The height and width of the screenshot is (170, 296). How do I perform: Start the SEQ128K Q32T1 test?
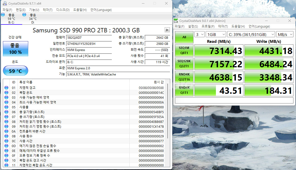(x=184, y=64)
